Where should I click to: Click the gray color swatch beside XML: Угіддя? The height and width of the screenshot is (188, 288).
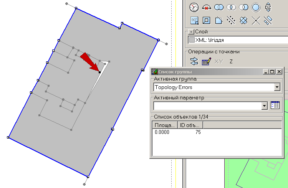pos(192,40)
